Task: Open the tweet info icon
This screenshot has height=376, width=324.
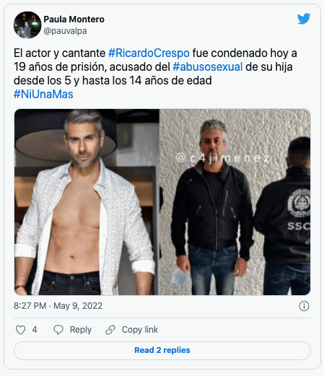Action: tap(304, 306)
